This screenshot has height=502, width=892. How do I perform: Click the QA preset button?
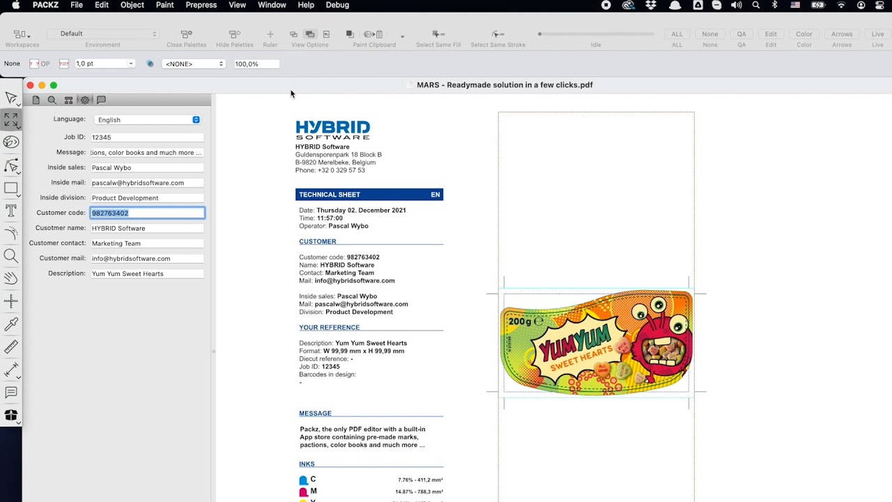point(741,34)
